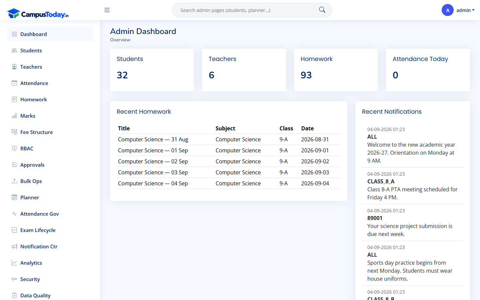The width and height of the screenshot is (480, 300).
Task: Click the Approvals check-square icon
Action: [x=14, y=165]
